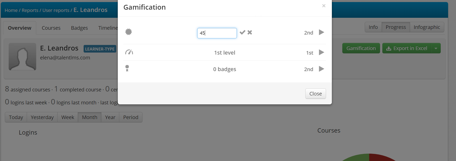Switch to the Timeline tab
The height and width of the screenshot is (161, 456).
click(108, 28)
